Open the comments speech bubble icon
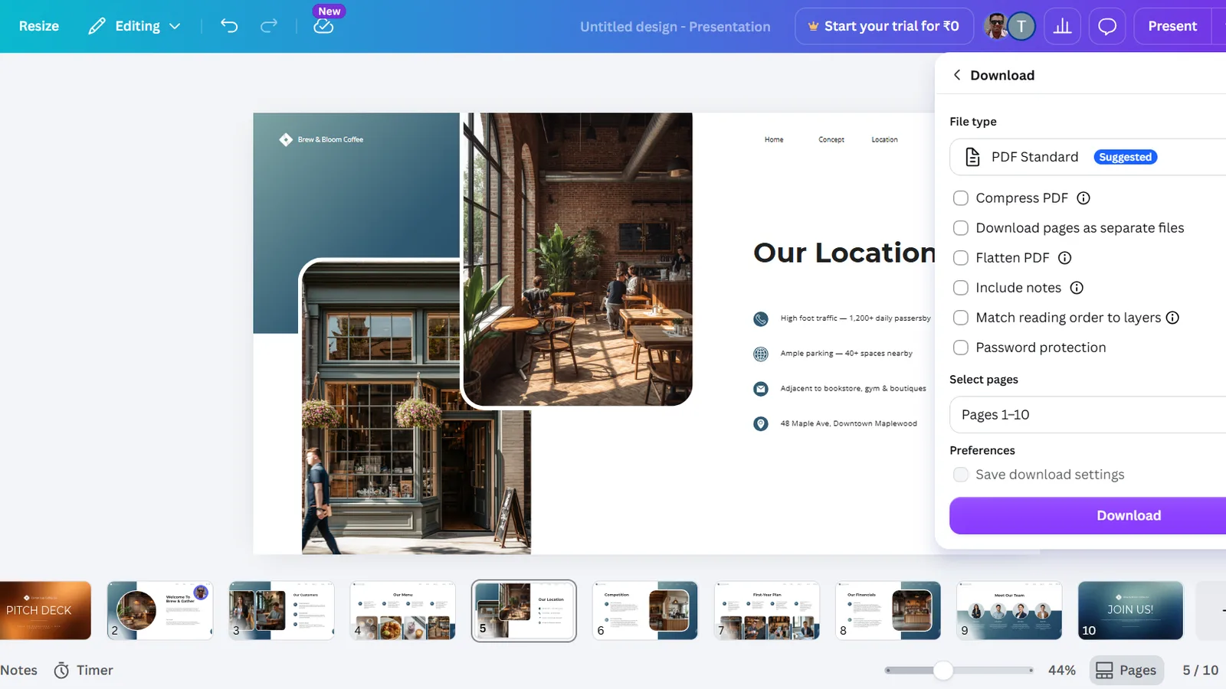Image resolution: width=1226 pixels, height=689 pixels. click(x=1107, y=26)
